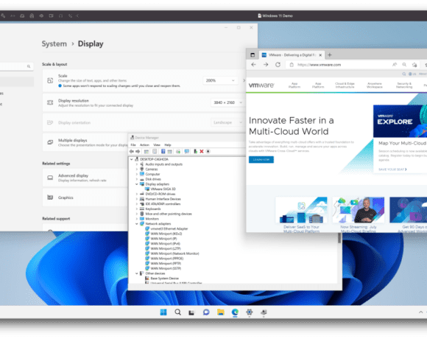The height and width of the screenshot is (339, 427).
Task: Reload the vmware.com page
Action: [278, 65]
